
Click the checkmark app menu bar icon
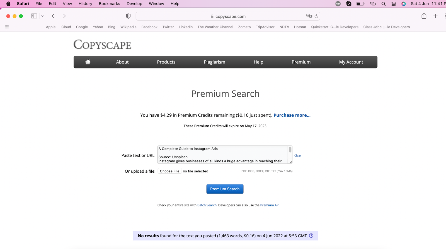(x=349, y=4)
